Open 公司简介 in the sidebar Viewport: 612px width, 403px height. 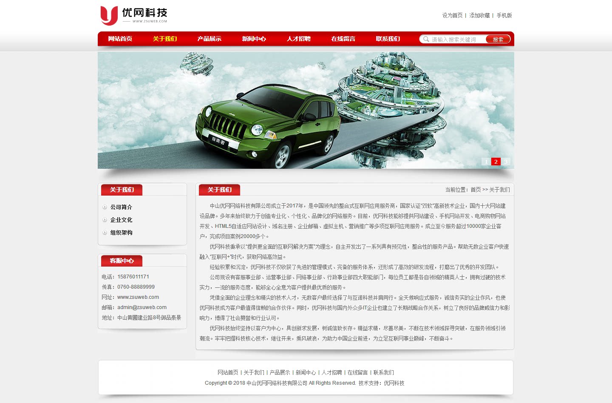(x=121, y=207)
